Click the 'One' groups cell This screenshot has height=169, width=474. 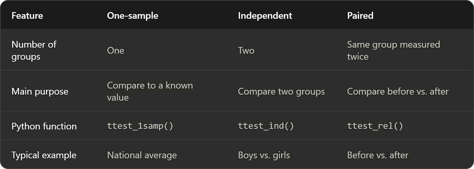[x=116, y=50]
